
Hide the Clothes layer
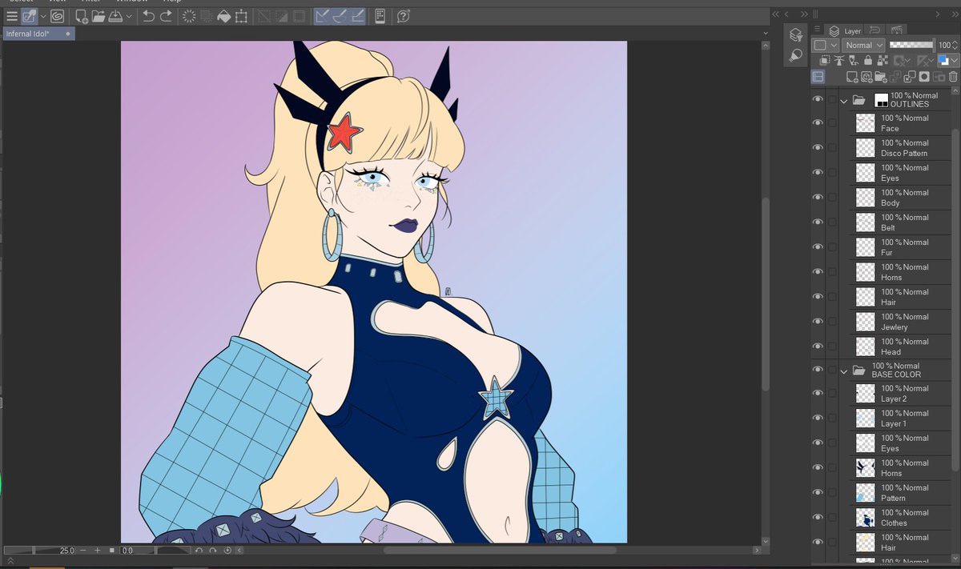tap(818, 517)
